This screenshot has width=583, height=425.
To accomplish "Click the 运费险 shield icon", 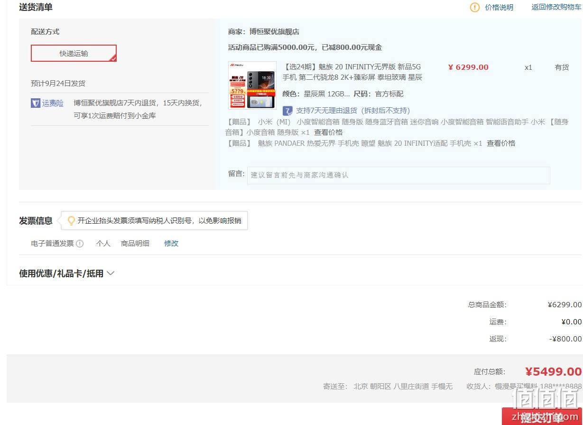I will click(x=36, y=103).
